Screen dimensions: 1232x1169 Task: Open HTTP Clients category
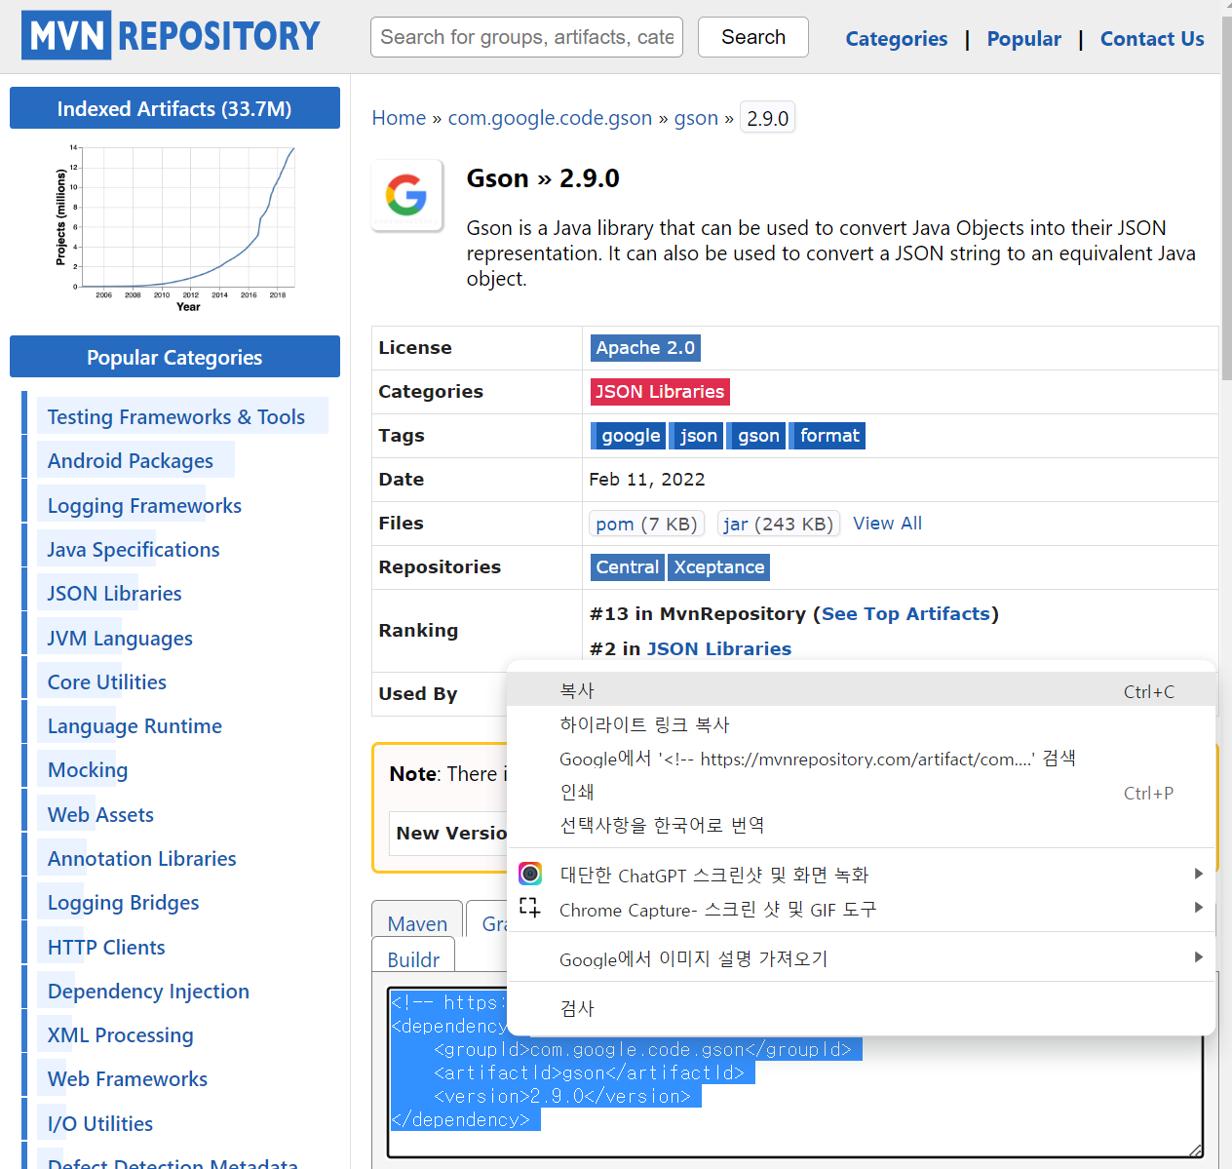[106, 948]
